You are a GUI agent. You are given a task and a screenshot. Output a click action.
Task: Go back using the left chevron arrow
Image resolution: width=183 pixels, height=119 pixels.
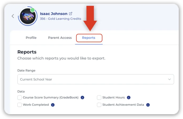pyautogui.click(x=13, y=16)
